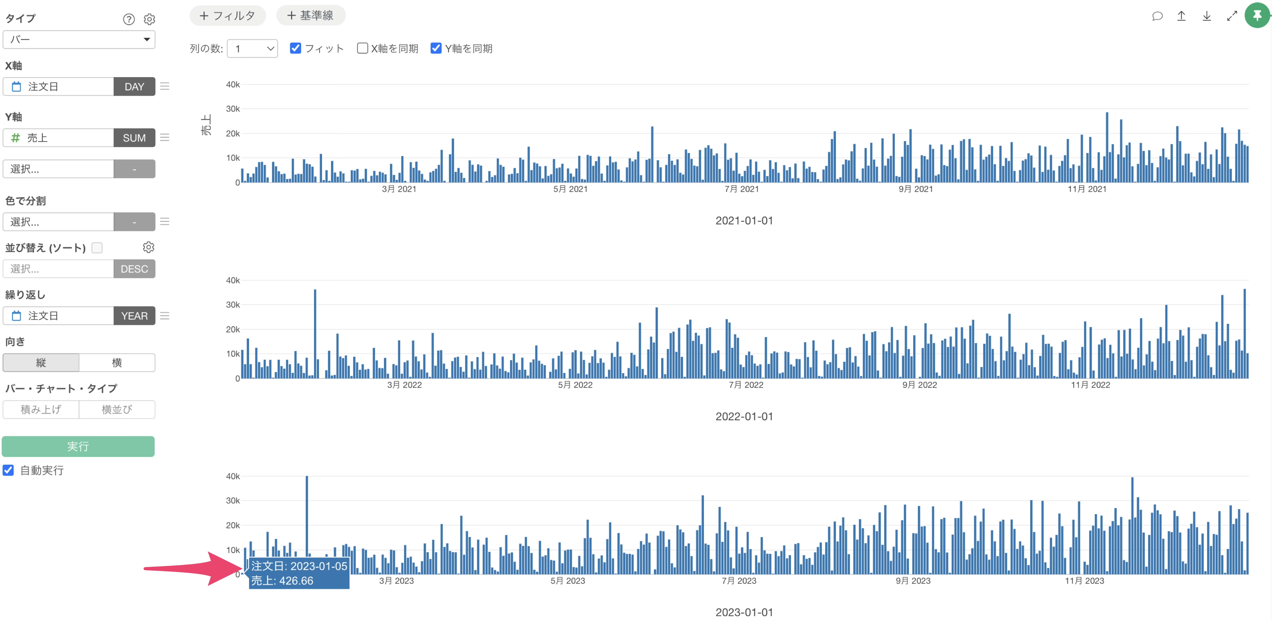1272x620 pixels.
Task: Select 横 orientation option
Action: (117, 362)
